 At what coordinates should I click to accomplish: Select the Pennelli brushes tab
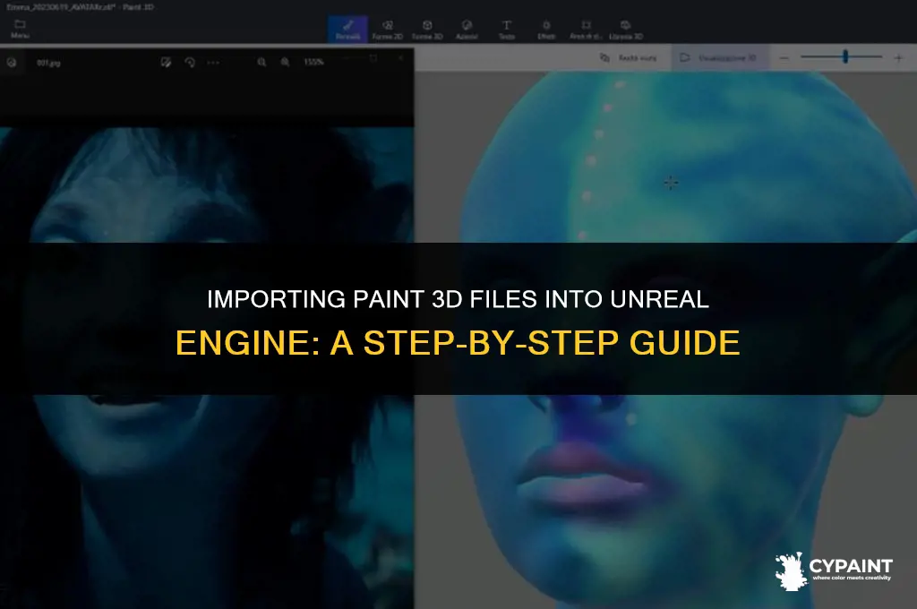348,30
